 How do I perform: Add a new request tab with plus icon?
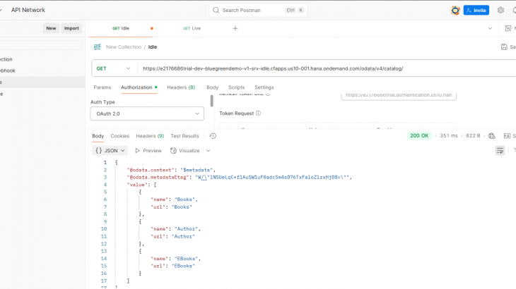235,28
